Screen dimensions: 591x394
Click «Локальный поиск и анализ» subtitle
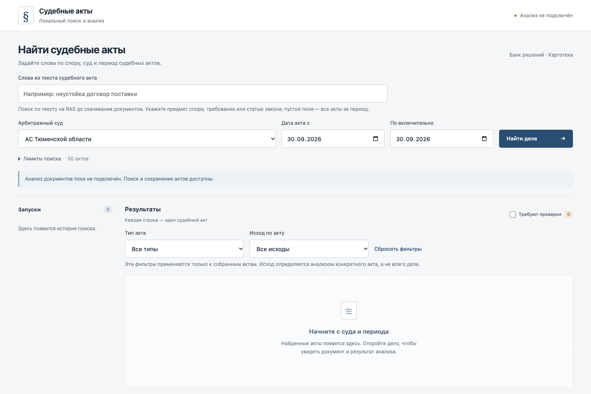(x=71, y=21)
